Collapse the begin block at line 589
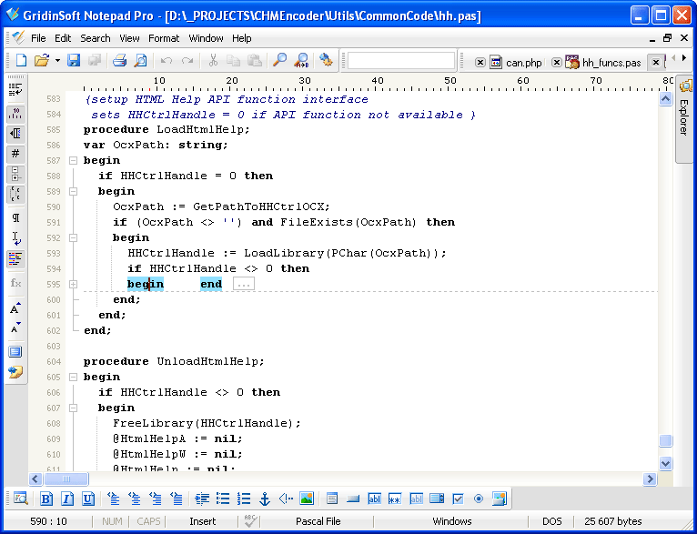Image resolution: width=697 pixels, height=534 pixels. (x=74, y=191)
